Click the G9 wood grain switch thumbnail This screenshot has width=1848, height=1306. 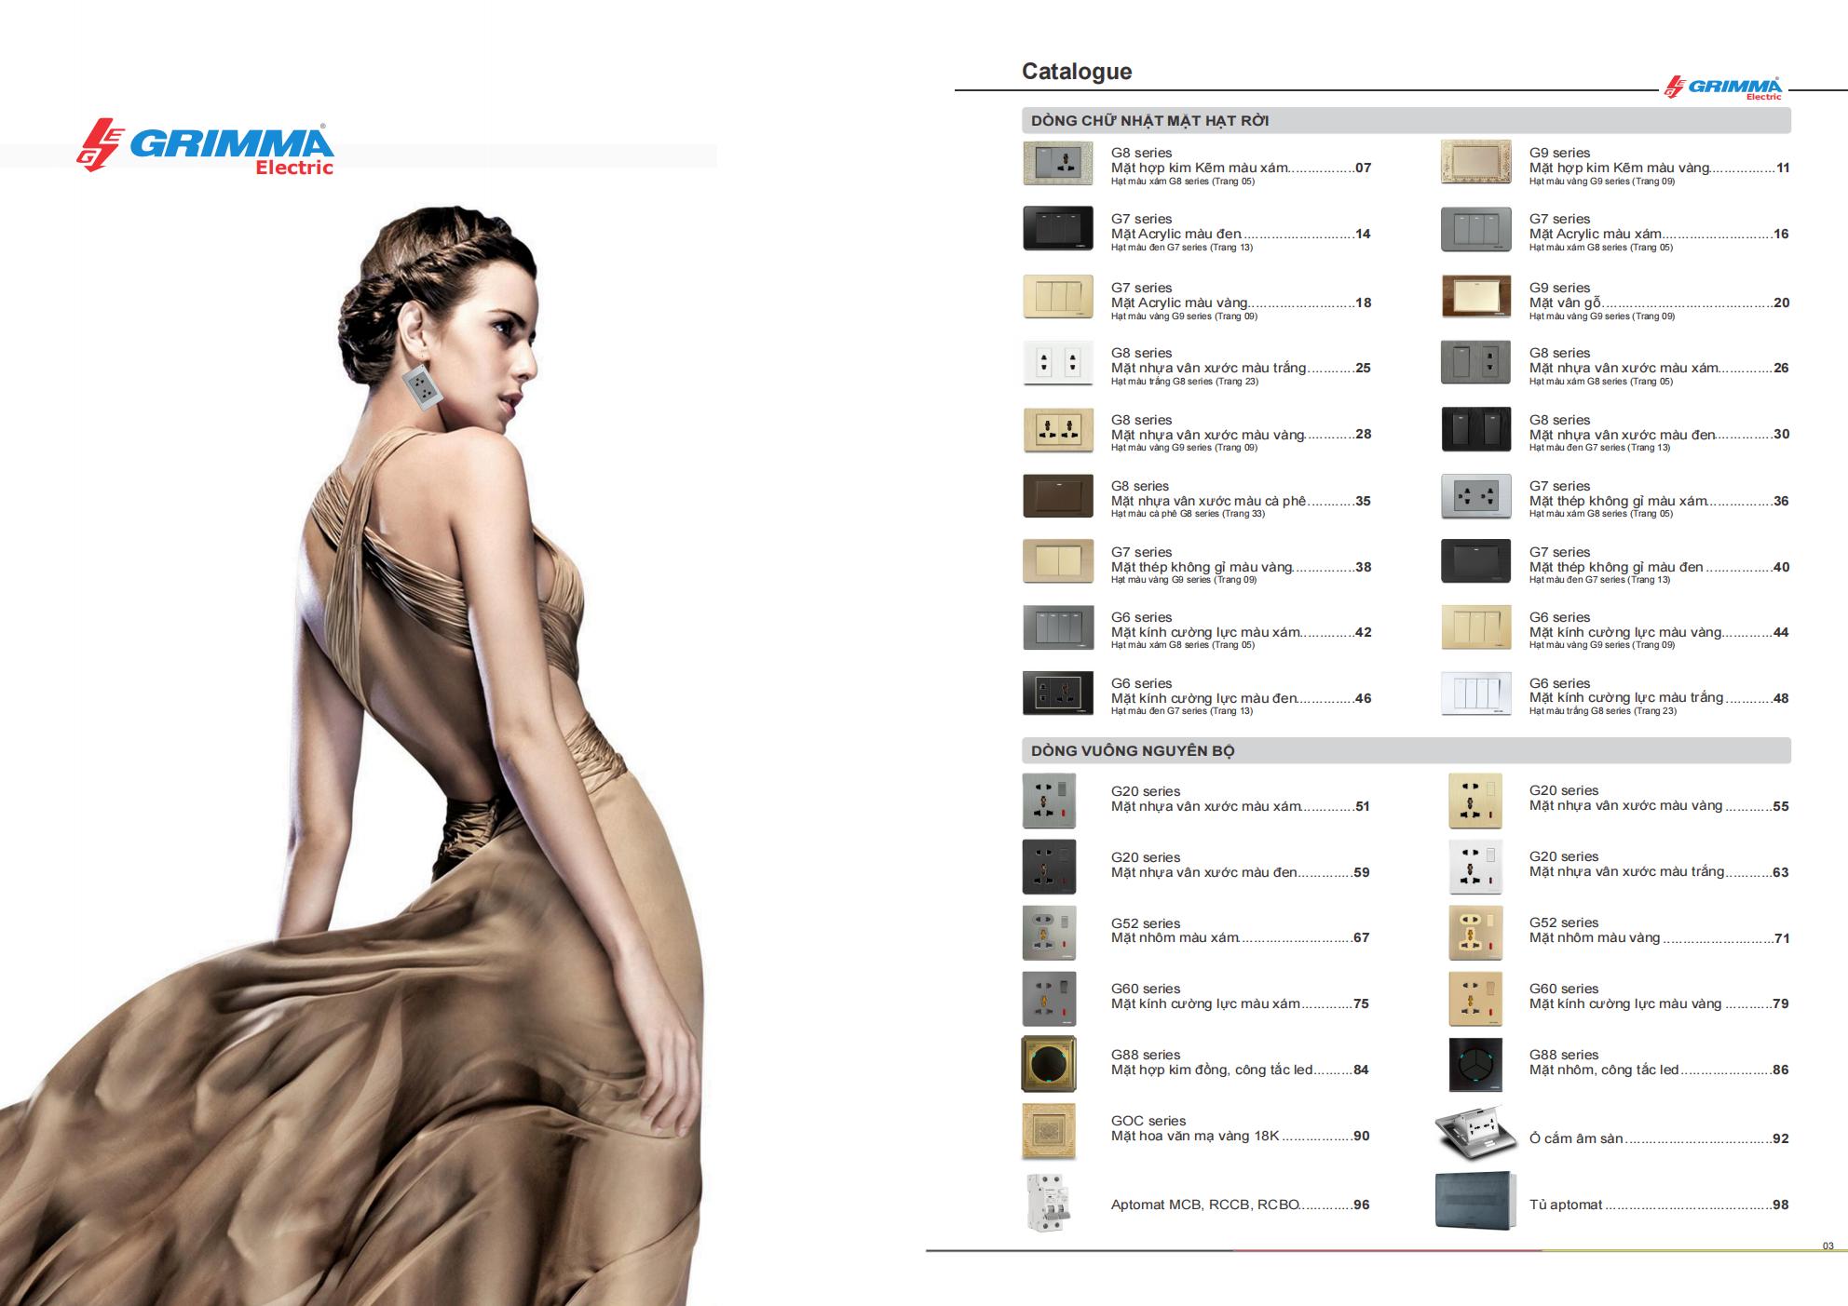[x=1475, y=297]
